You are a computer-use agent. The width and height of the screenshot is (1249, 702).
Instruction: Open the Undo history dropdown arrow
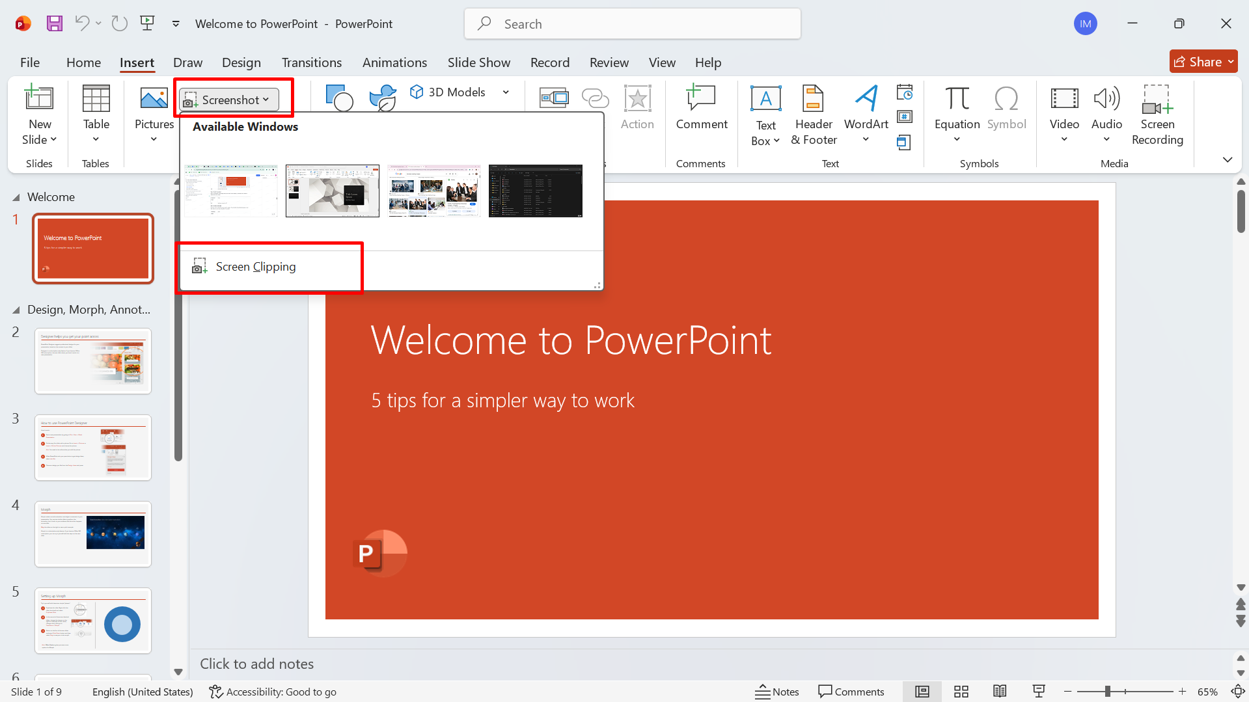pos(98,24)
